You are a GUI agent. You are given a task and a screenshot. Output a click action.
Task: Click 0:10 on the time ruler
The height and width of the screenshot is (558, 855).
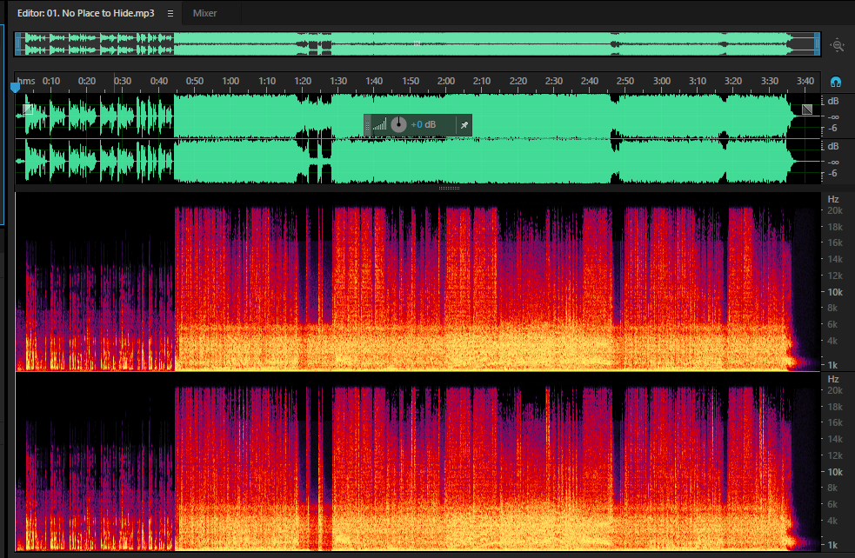pyautogui.click(x=51, y=81)
